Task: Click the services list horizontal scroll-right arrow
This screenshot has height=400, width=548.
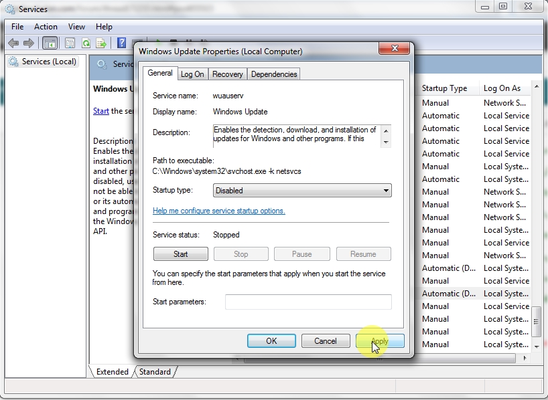Action: tap(525, 358)
